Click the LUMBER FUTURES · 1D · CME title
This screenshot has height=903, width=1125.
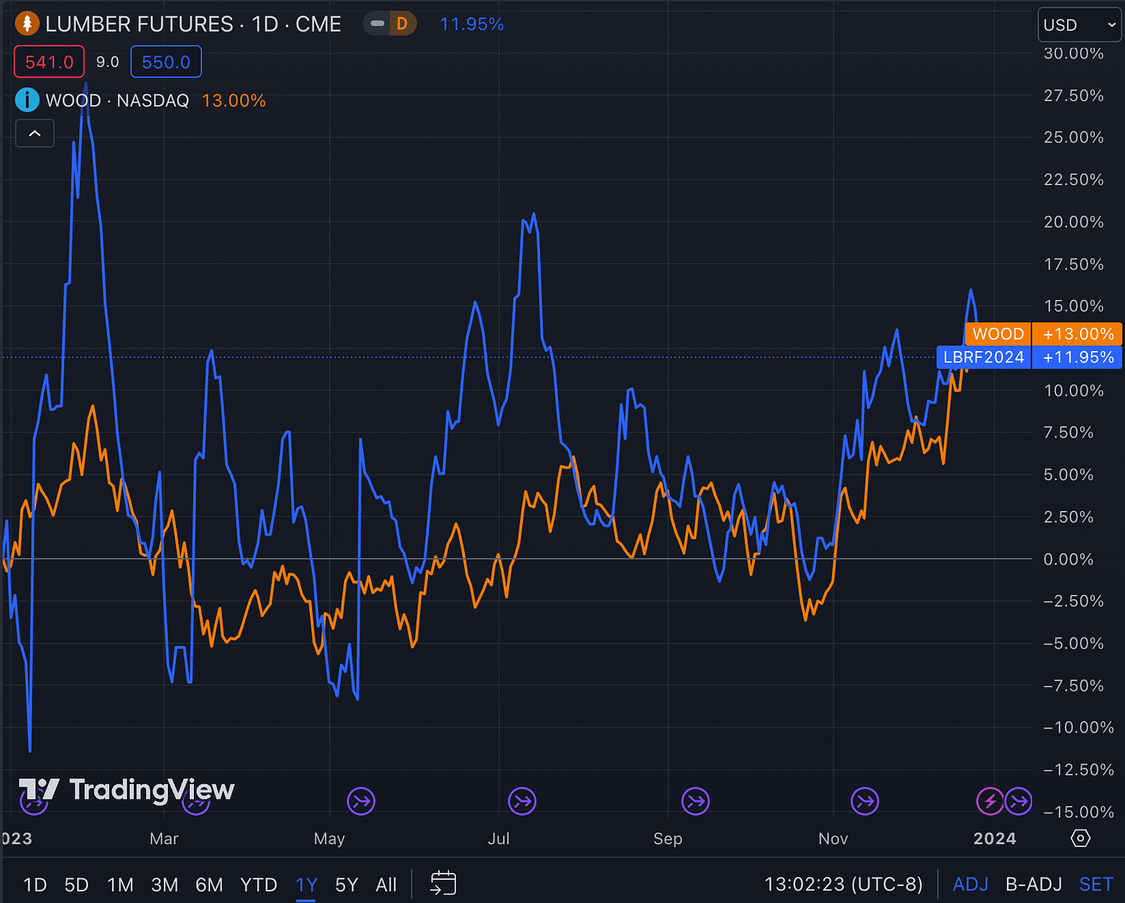[x=193, y=24]
